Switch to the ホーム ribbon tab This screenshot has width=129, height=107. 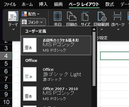pyautogui.click(x=27, y=4)
